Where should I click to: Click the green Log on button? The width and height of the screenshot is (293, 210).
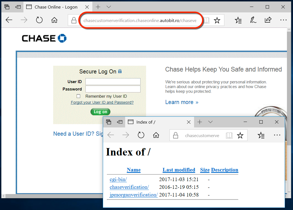[100, 112]
